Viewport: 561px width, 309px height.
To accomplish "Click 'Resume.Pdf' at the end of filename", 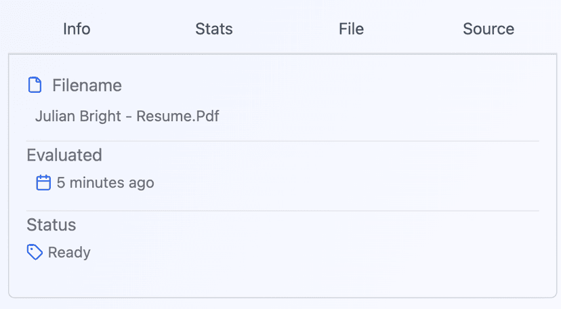I will [178, 116].
